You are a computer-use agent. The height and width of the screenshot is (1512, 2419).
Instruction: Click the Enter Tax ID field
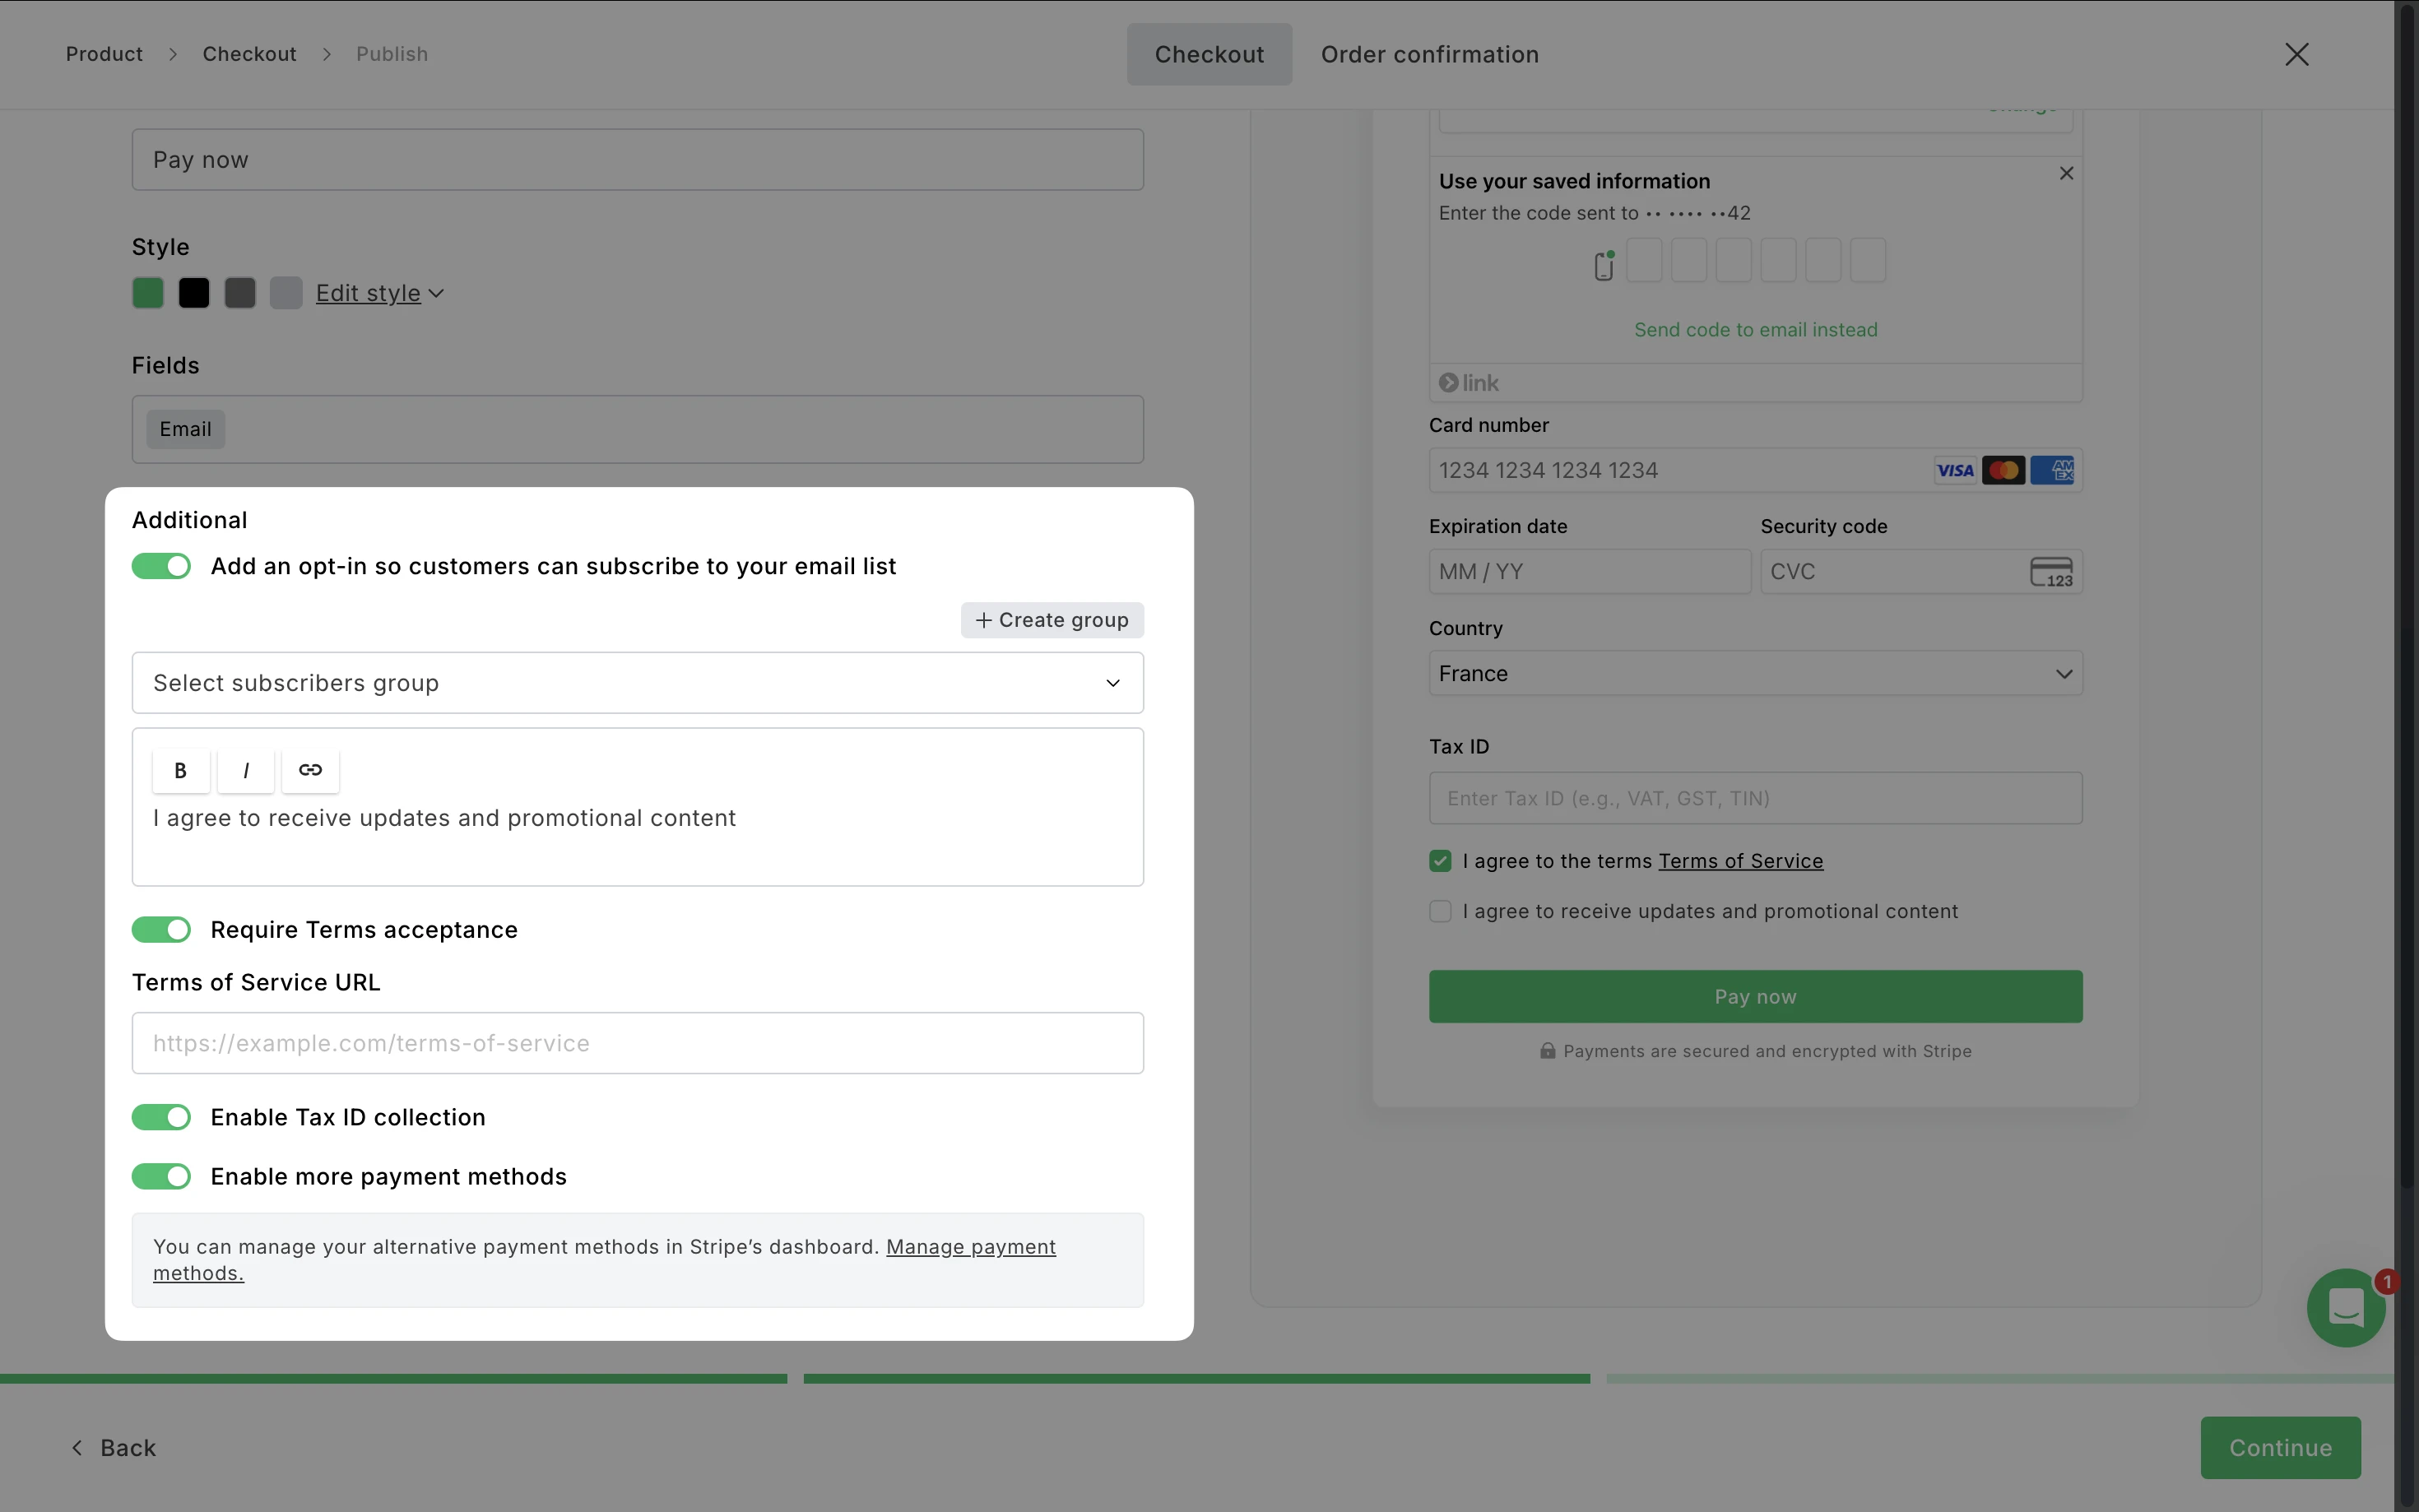click(x=1755, y=798)
